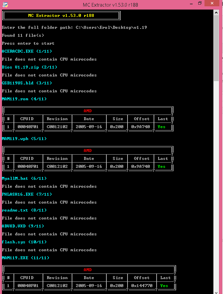Select file name MAM119.rom (4/11)
The width and height of the screenshot is (223, 294).
pyautogui.click(x=24, y=99)
